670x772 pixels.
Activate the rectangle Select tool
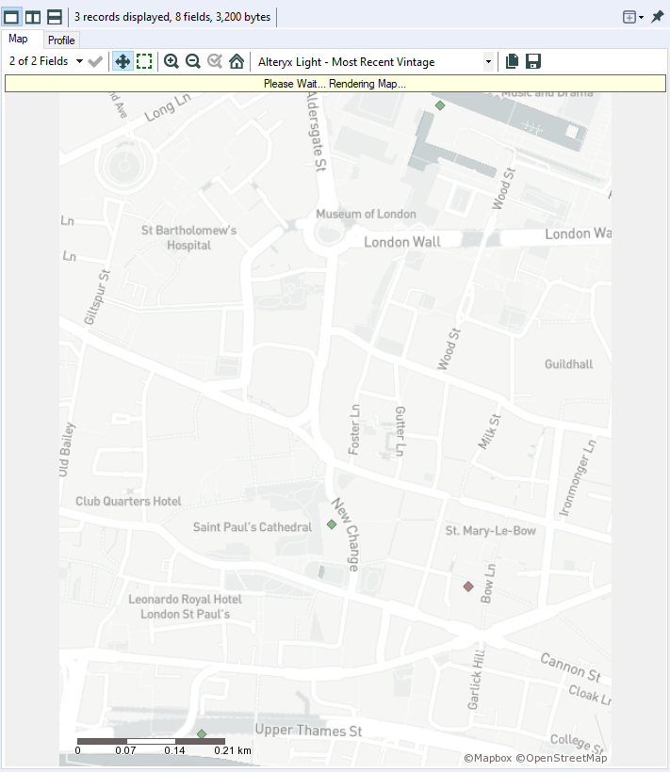pyautogui.click(x=144, y=61)
